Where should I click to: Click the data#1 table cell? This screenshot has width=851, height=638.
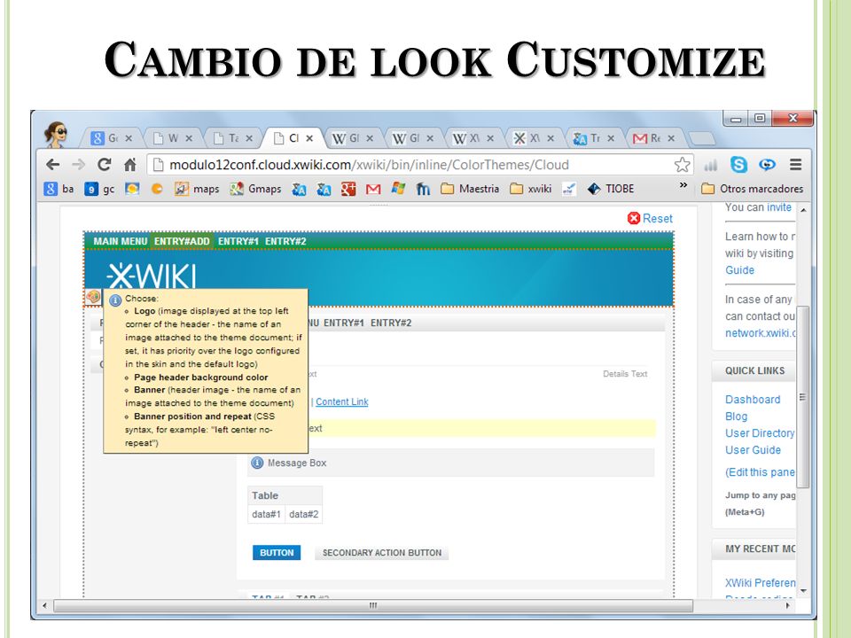tap(266, 514)
